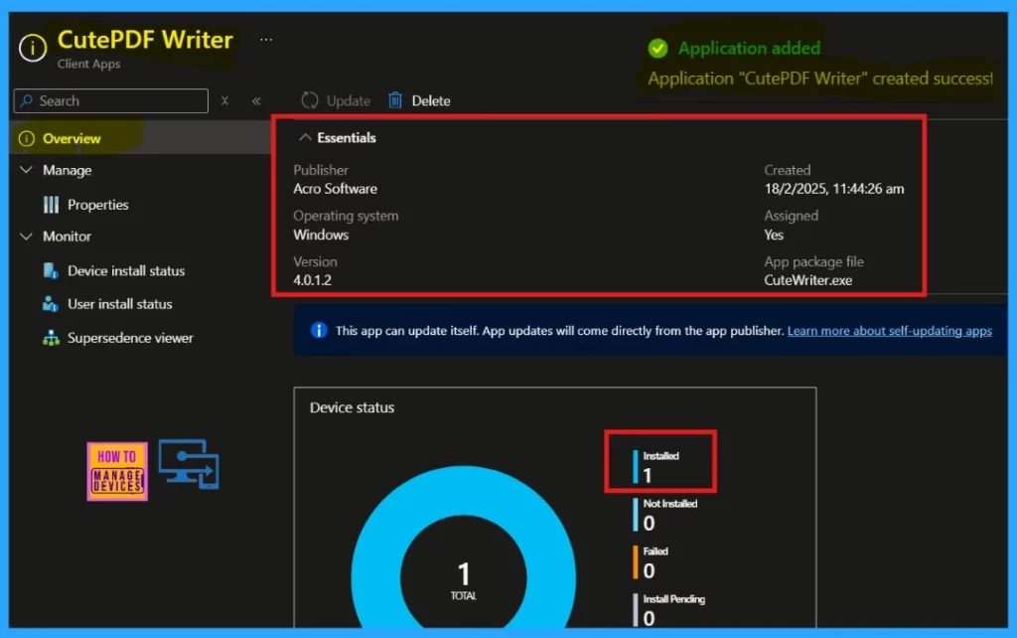The width and height of the screenshot is (1017, 638).
Task: Select Overview in the sidebar
Action: [140, 138]
